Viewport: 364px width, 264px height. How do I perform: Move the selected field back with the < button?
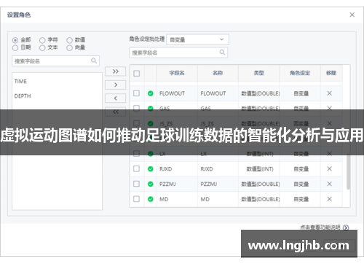[x=116, y=98]
